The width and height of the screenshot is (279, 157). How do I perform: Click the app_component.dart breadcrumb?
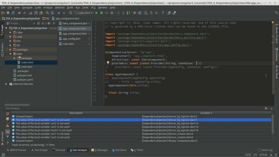[x=65, y=18]
